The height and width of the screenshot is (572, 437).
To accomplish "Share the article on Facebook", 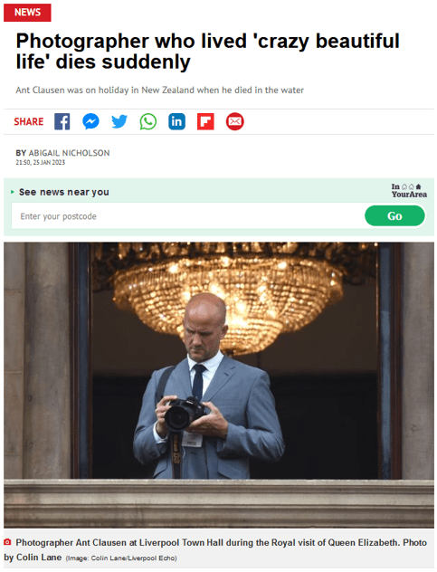I will (62, 121).
